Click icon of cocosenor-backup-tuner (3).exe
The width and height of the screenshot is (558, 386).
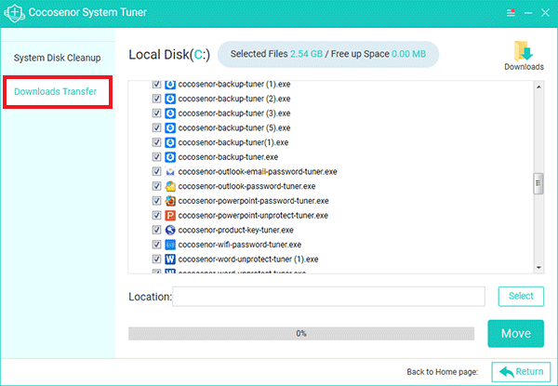(x=170, y=113)
